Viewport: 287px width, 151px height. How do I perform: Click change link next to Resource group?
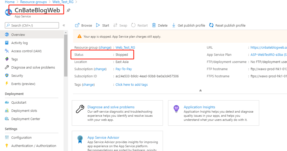(x=105, y=47)
